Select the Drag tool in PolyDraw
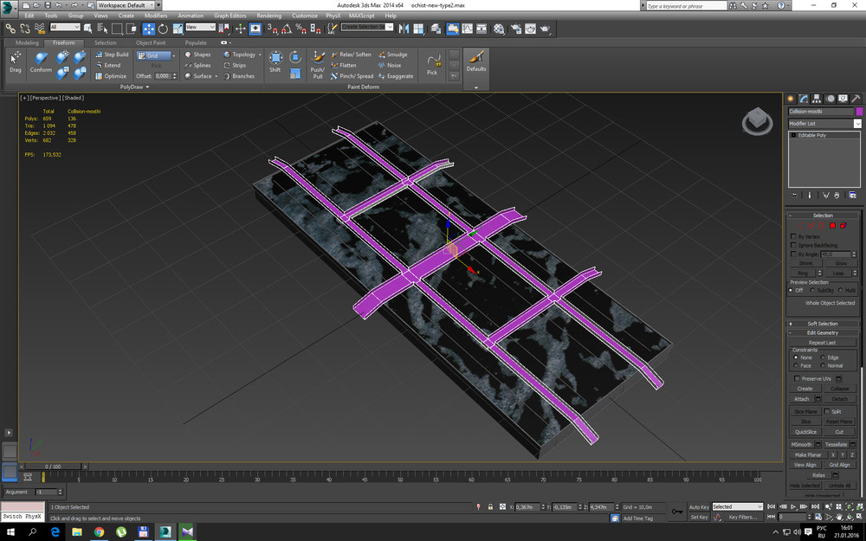 (x=15, y=62)
